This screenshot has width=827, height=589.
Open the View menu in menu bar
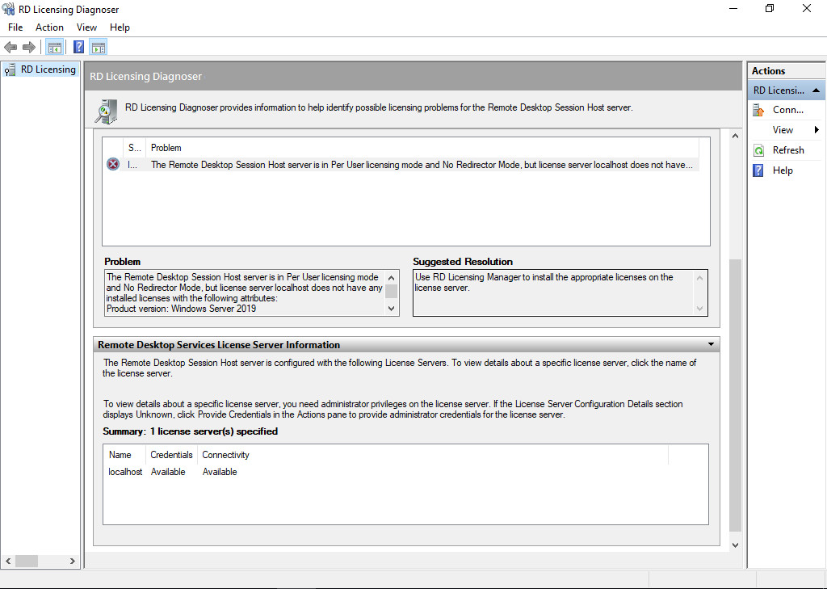87,27
